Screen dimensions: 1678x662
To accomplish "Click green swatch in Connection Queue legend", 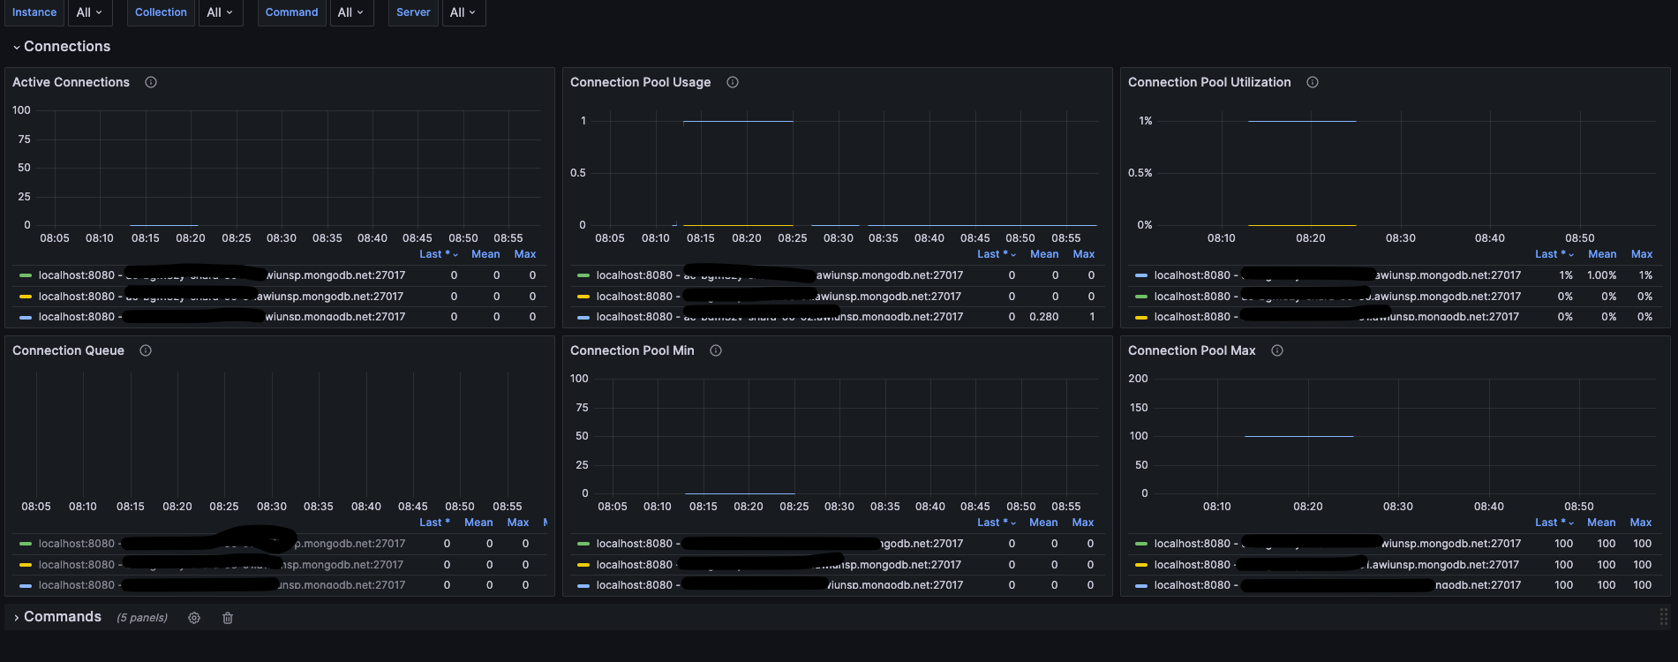I will (x=26, y=544).
